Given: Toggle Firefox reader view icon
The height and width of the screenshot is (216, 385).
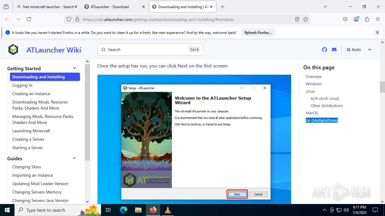Looking at the screenshot, I should (x=297, y=19).
